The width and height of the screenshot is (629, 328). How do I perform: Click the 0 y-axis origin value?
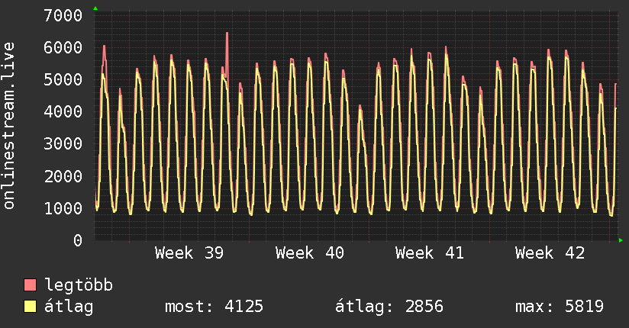click(x=77, y=240)
